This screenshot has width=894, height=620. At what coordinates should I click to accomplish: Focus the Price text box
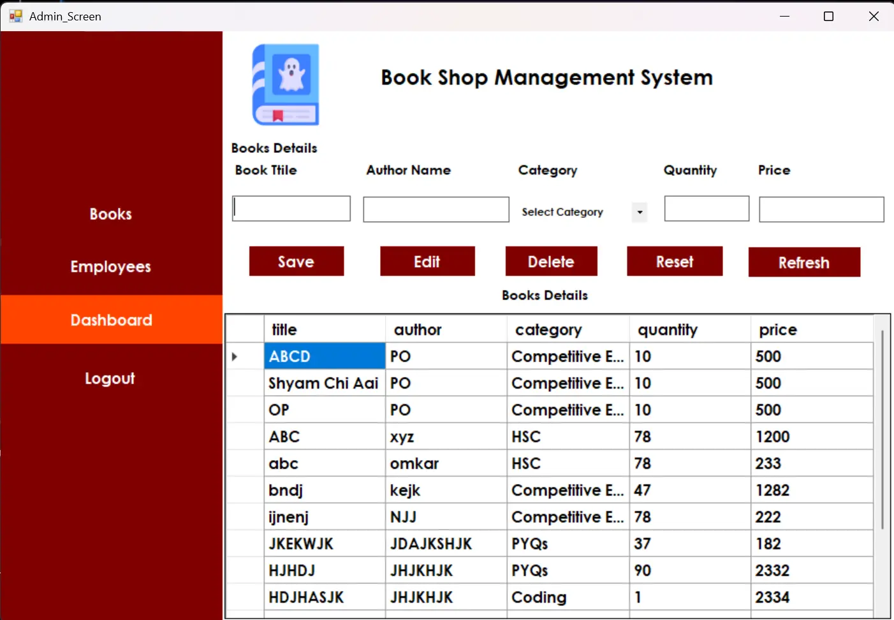pyautogui.click(x=821, y=210)
